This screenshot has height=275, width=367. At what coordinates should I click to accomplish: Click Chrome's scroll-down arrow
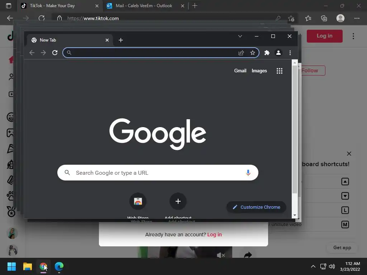pyautogui.click(x=295, y=215)
